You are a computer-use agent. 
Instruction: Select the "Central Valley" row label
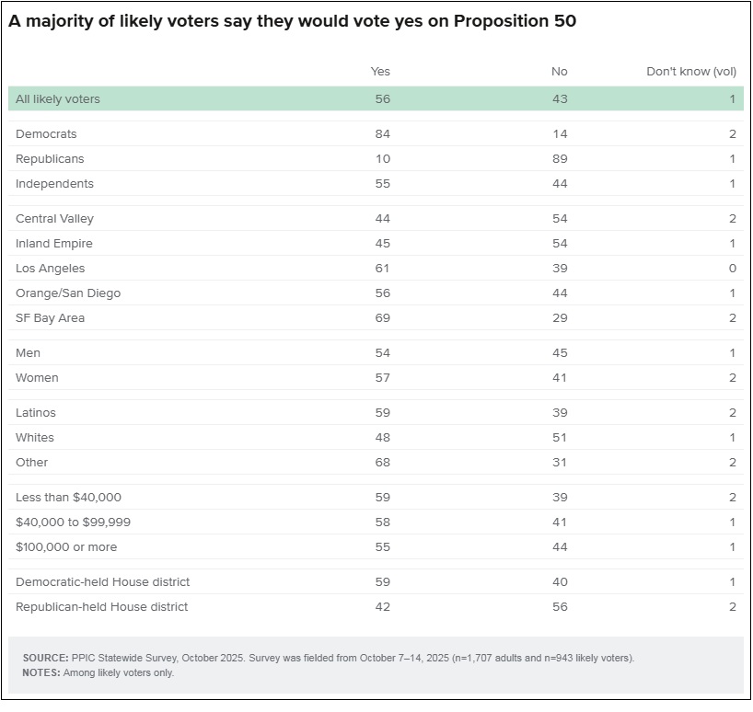click(x=54, y=219)
